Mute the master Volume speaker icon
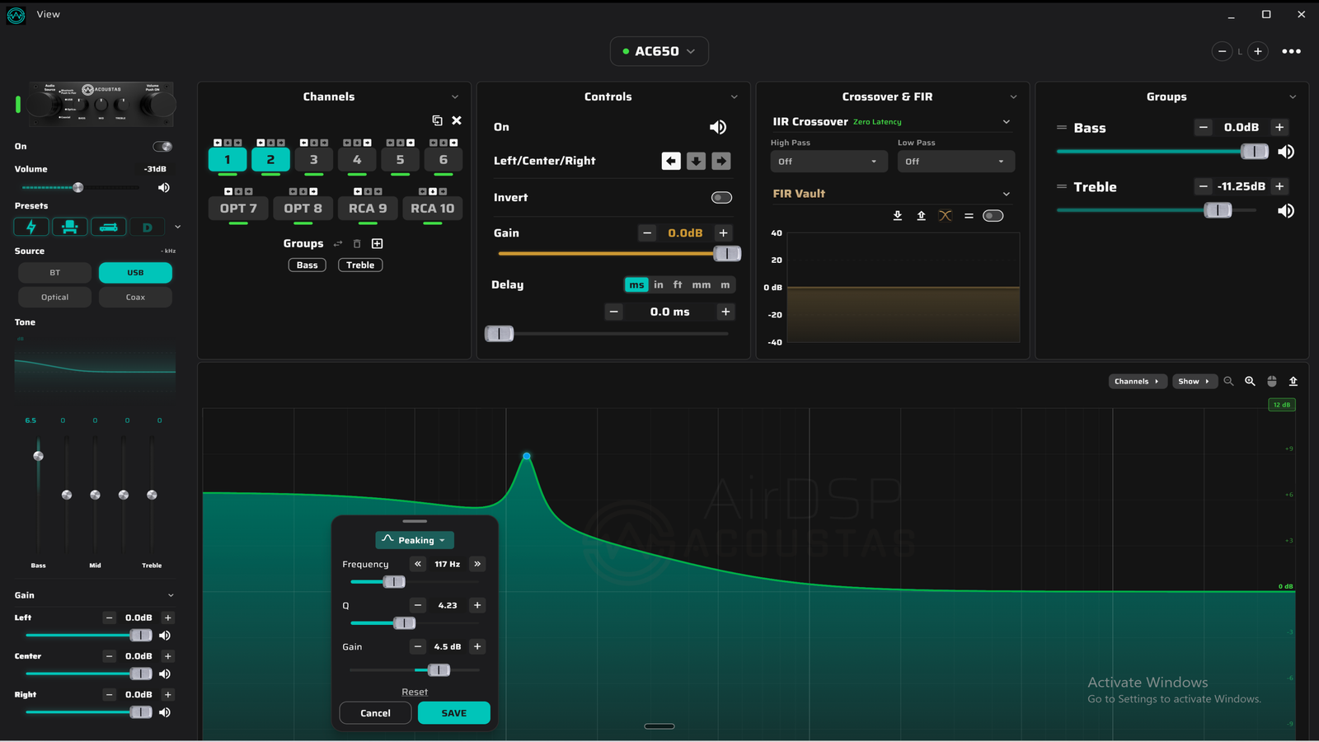The image size is (1319, 742). (164, 188)
